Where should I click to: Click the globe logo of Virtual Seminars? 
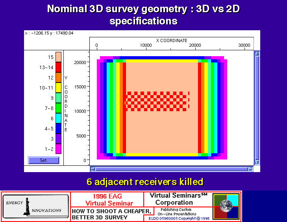(226, 206)
